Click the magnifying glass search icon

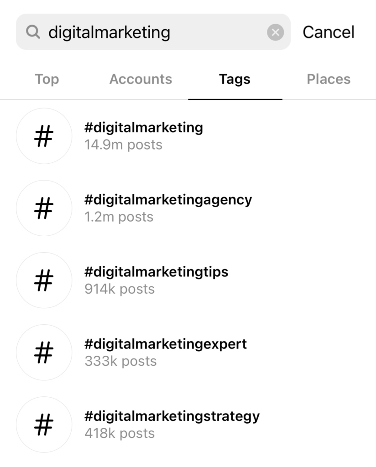click(x=33, y=32)
